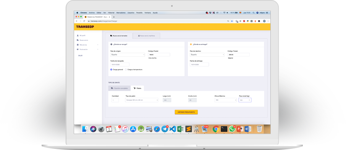Open App Store from the dock
346x150 pixels.
[133, 129]
